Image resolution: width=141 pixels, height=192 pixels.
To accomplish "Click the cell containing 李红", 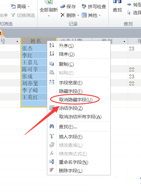I will [34, 55].
